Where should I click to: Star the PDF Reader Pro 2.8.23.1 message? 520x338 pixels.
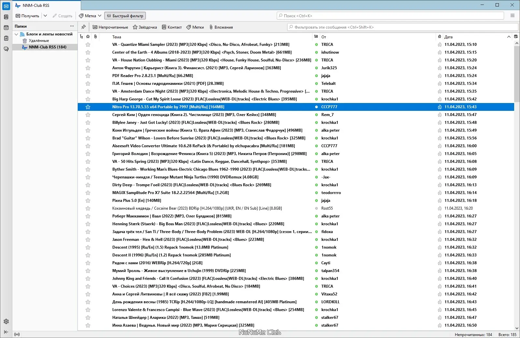point(88,76)
